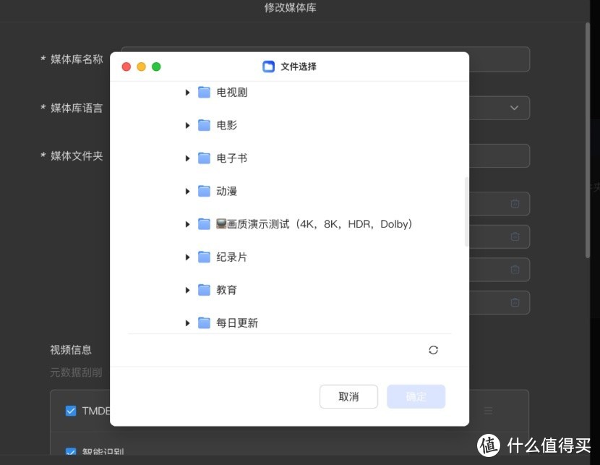600x465 pixels.
Task: Disable the 智能识别 checkbox
Action: pyautogui.click(x=70, y=451)
